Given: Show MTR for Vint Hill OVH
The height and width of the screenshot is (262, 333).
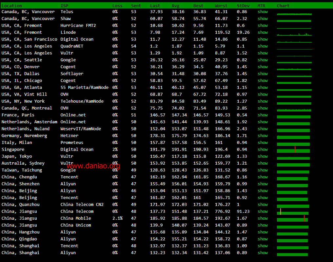Looking at the screenshot, I should point(263,94).
